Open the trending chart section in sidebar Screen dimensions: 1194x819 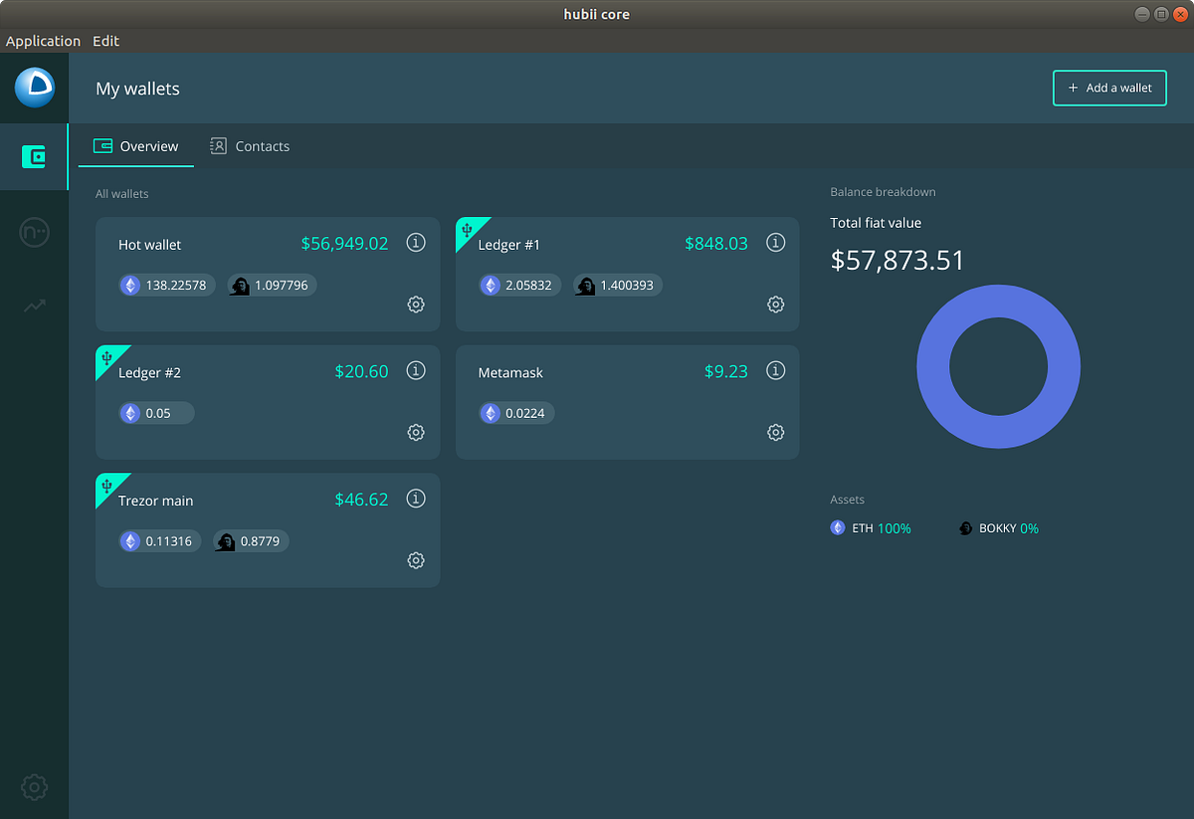(34, 306)
